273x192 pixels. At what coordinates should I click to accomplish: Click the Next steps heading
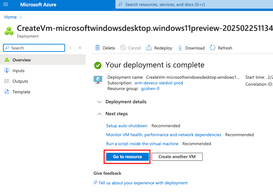coord(117,114)
